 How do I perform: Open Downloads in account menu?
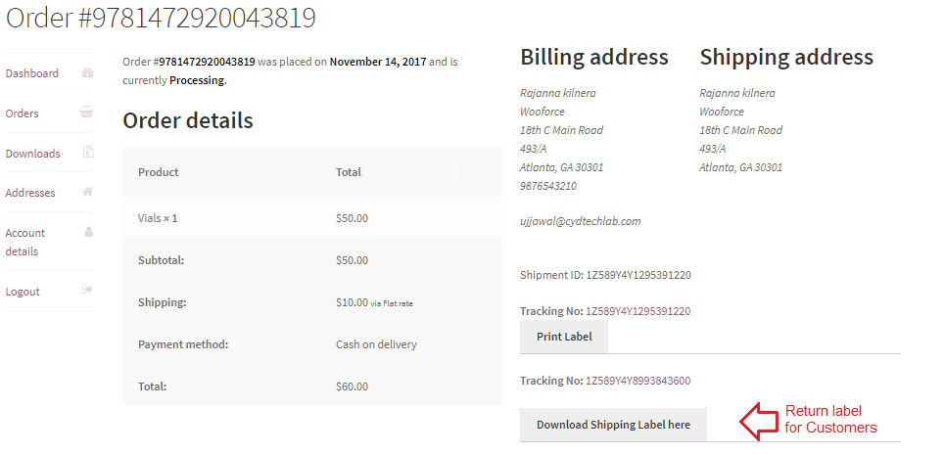pyautogui.click(x=32, y=154)
